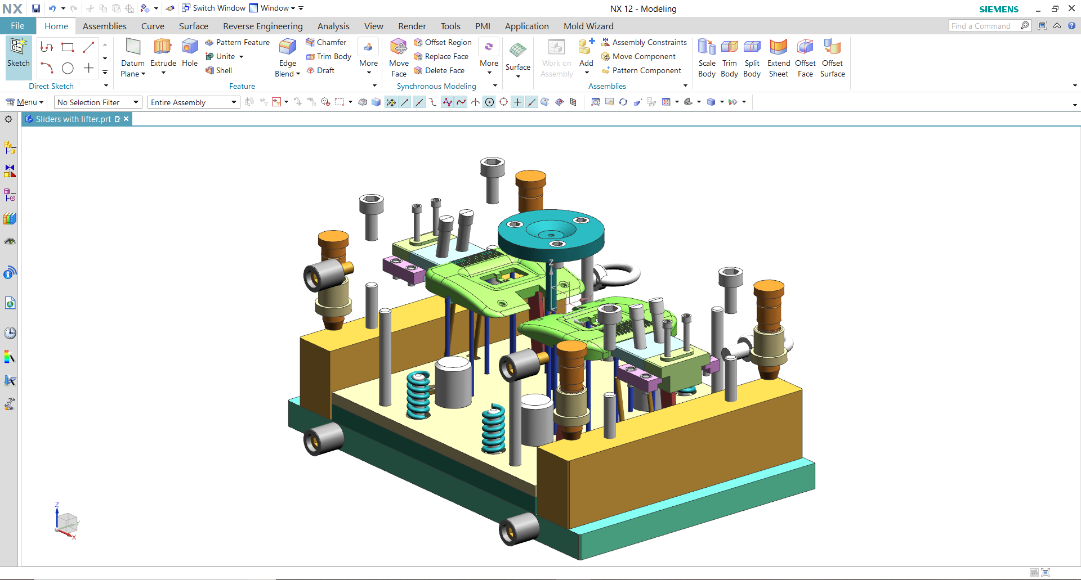Open the Reverse Engineering ribbon tab
The image size is (1081, 580).
[x=263, y=26]
